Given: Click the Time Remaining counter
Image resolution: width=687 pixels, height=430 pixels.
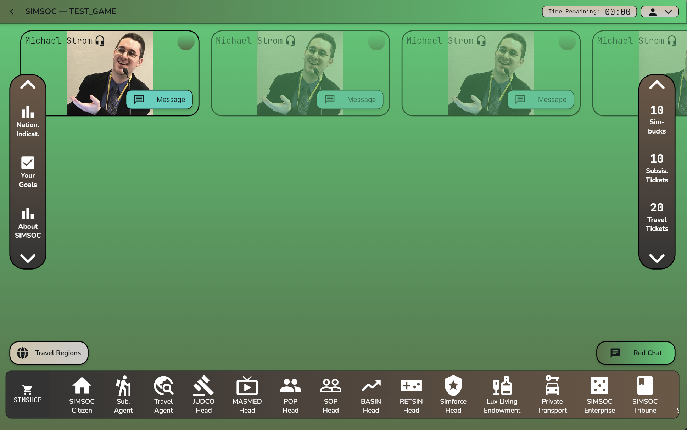Looking at the screenshot, I should [589, 12].
